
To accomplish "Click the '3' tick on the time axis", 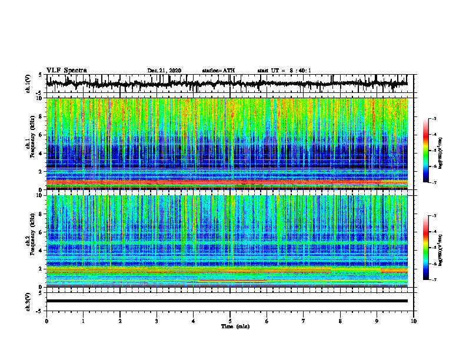I will tap(157, 321).
